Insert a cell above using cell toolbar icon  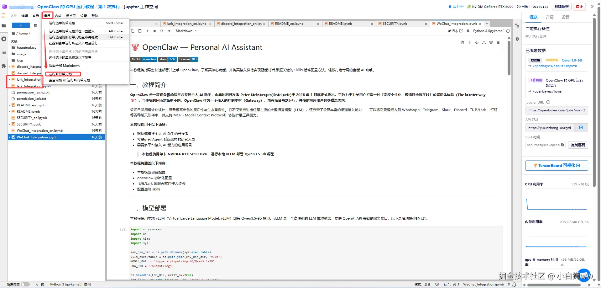click(x=484, y=43)
